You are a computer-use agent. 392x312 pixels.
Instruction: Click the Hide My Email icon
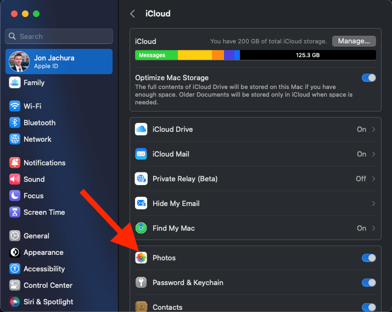coord(141,204)
